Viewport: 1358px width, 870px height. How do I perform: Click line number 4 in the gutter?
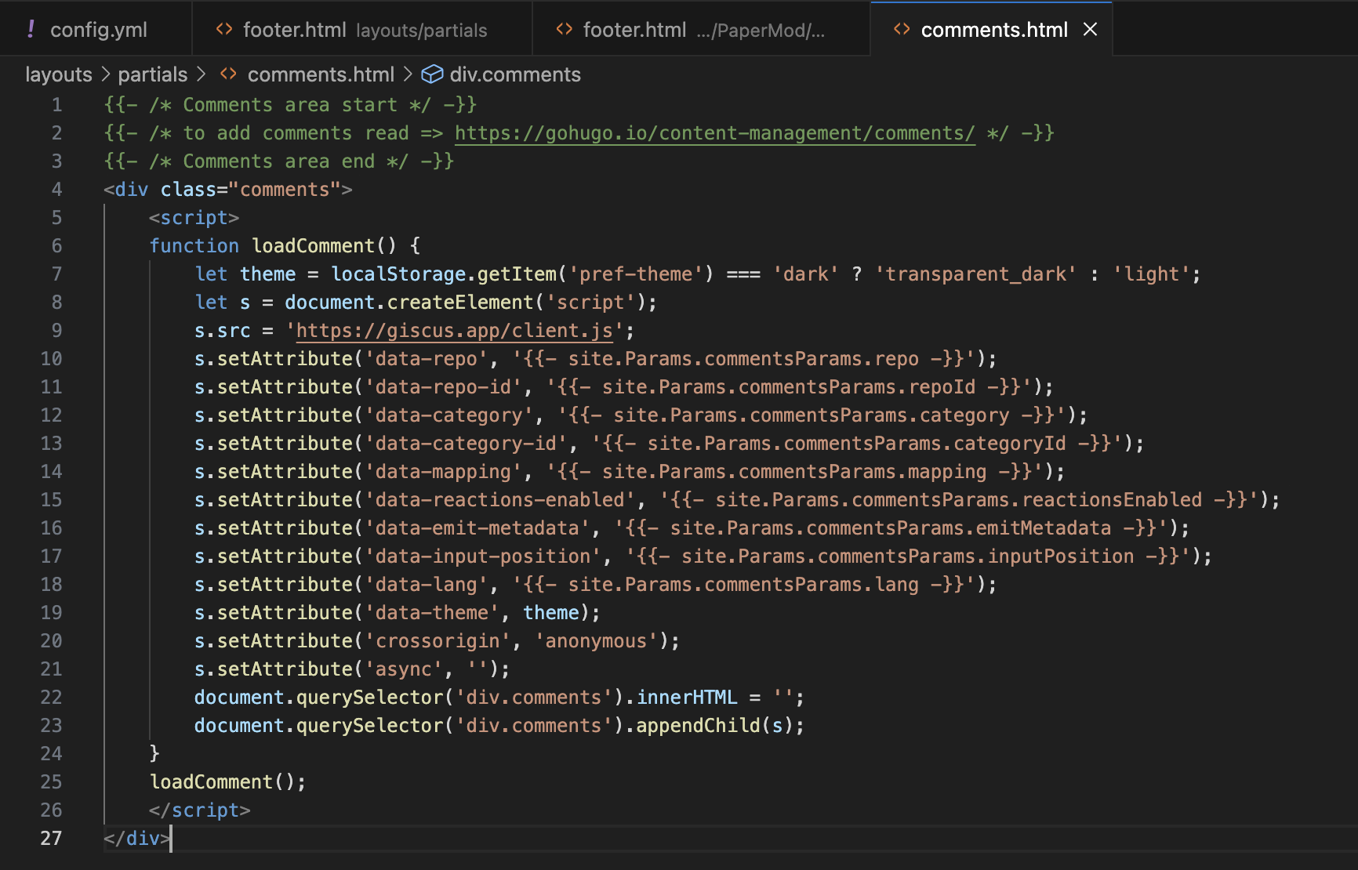(x=56, y=190)
